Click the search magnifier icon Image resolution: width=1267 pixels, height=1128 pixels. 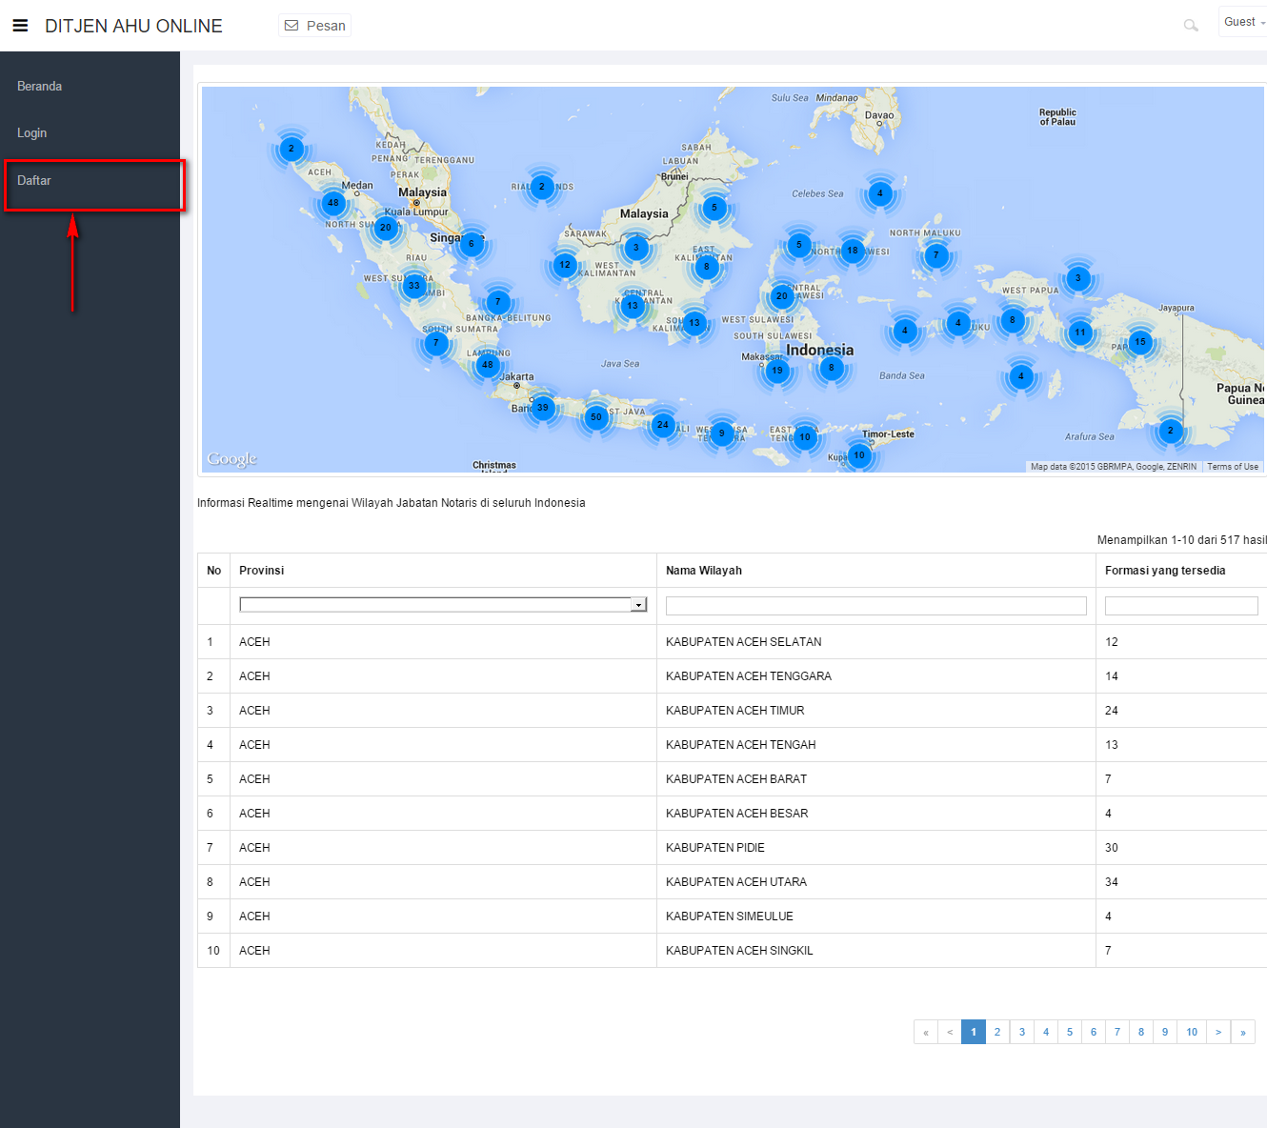[x=1190, y=26]
